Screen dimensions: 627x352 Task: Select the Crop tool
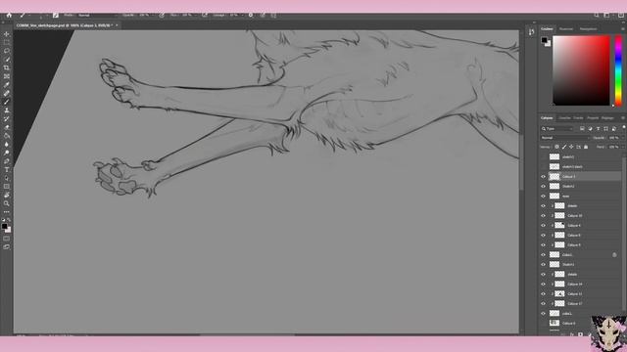[x=7, y=67]
